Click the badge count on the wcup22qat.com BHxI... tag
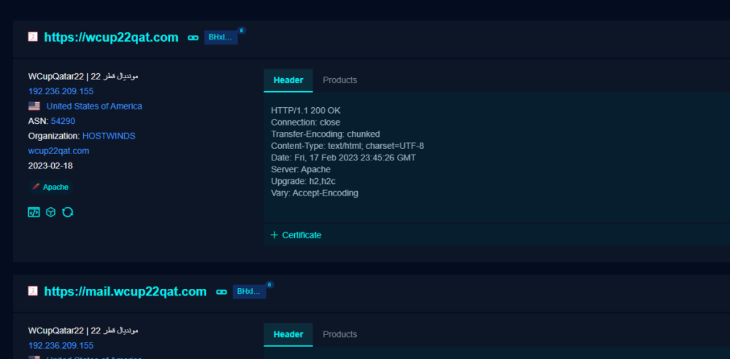The height and width of the screenshot is (359, 730). [x=241, y=30]
